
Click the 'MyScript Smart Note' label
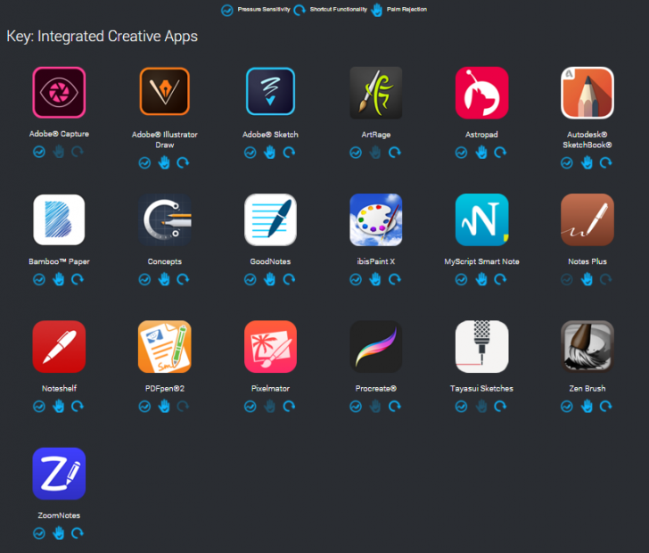(x=481, y=261)
